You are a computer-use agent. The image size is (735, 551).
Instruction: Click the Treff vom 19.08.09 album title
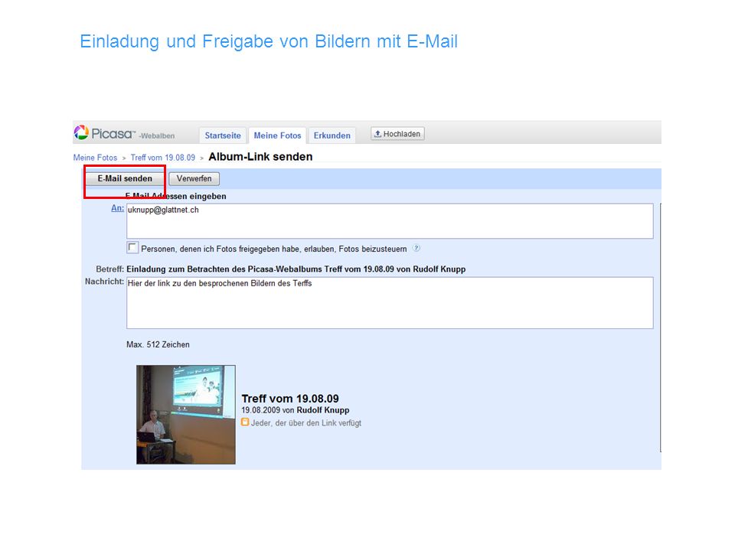click(x=290, y=399)
